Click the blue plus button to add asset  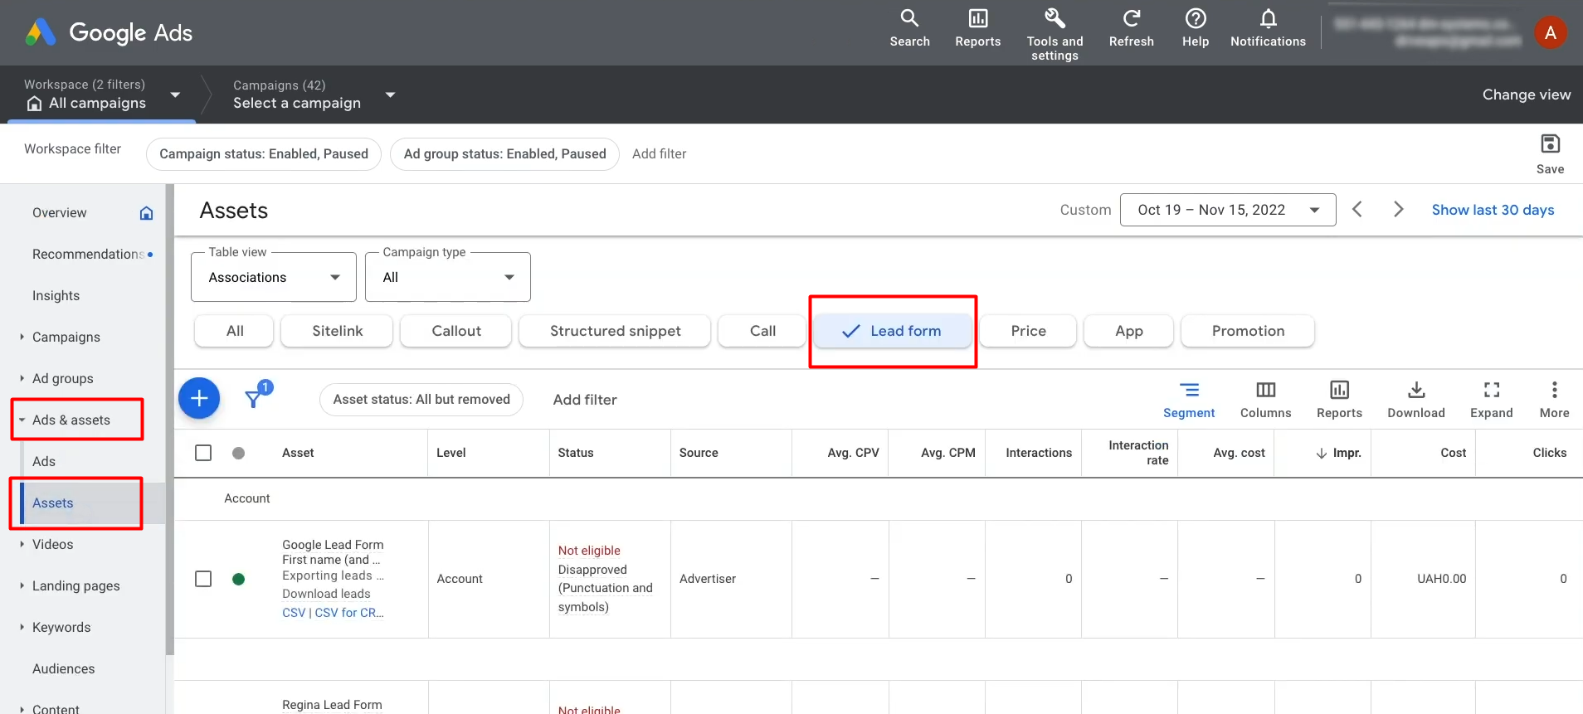pos(199,399)
